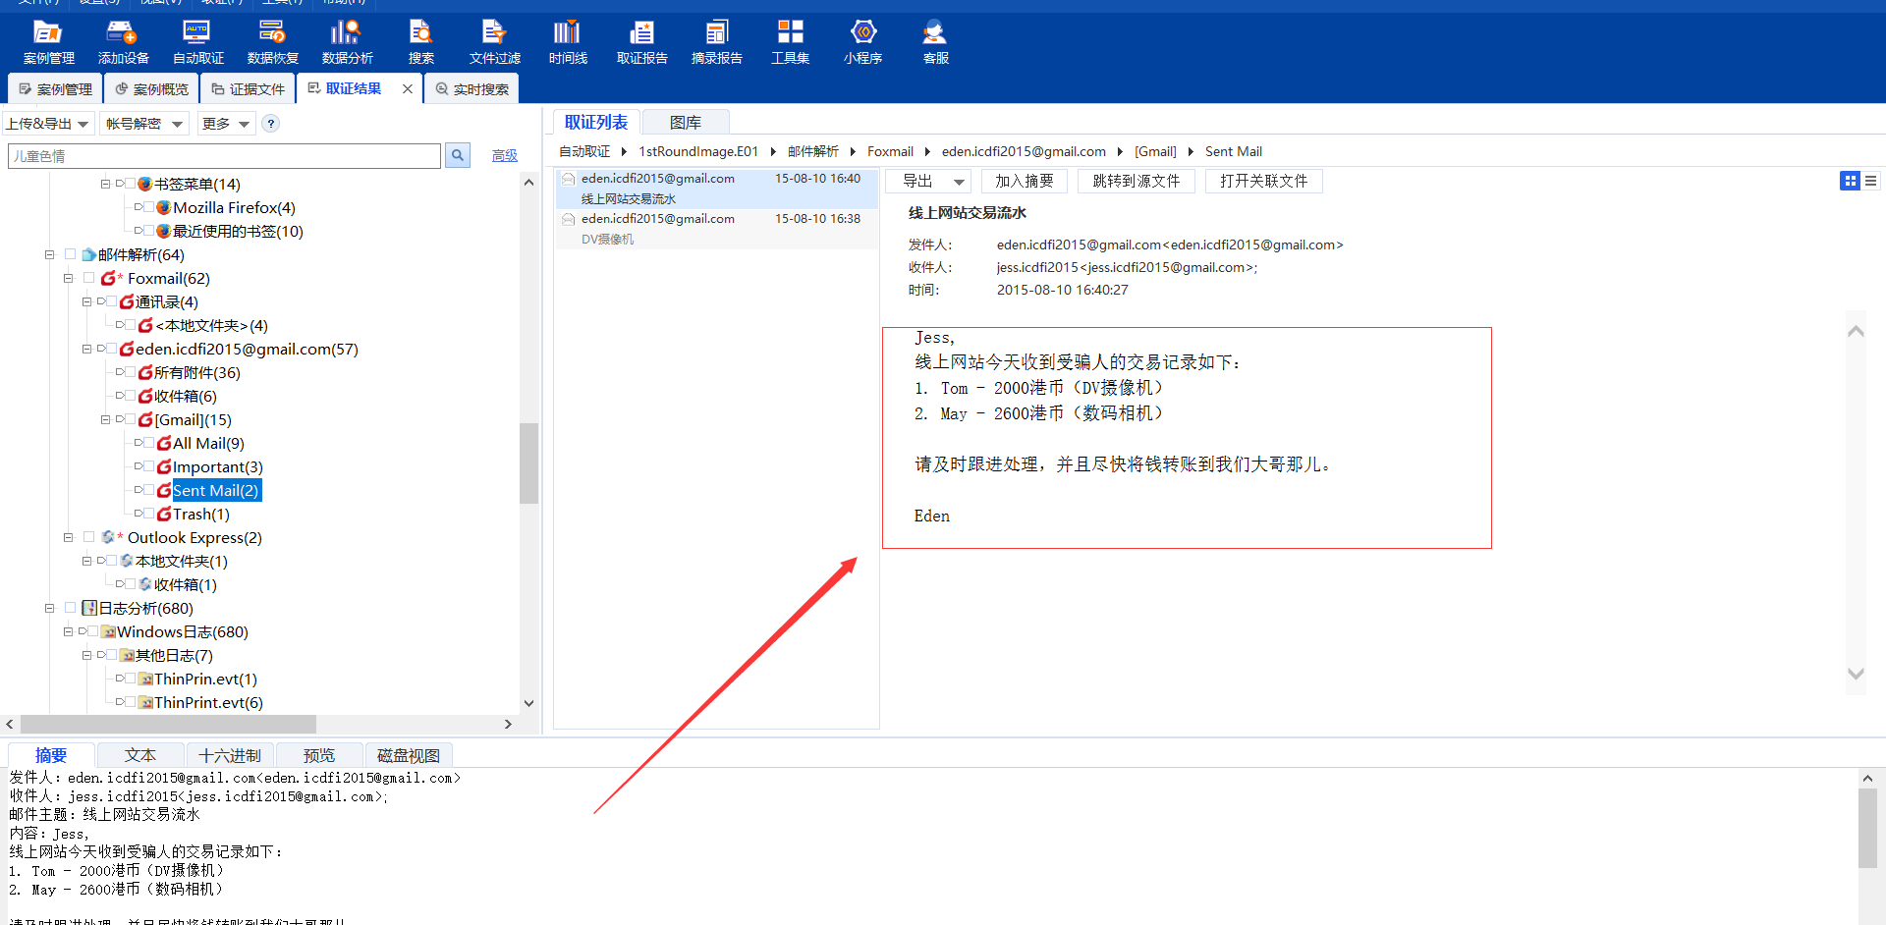Screen dimensions: 1886x925
Task: Collapse the 日志分析(680) node
Action: point(49,608)
